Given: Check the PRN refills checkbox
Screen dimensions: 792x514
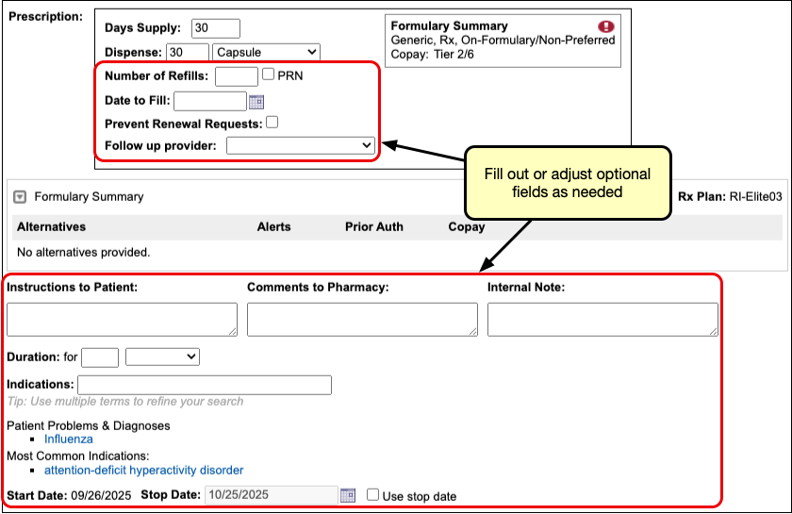Looking at the screenshot, I should [269, 75].
